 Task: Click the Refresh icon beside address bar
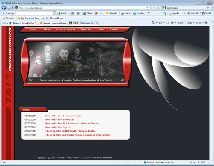tap(155, 8)
